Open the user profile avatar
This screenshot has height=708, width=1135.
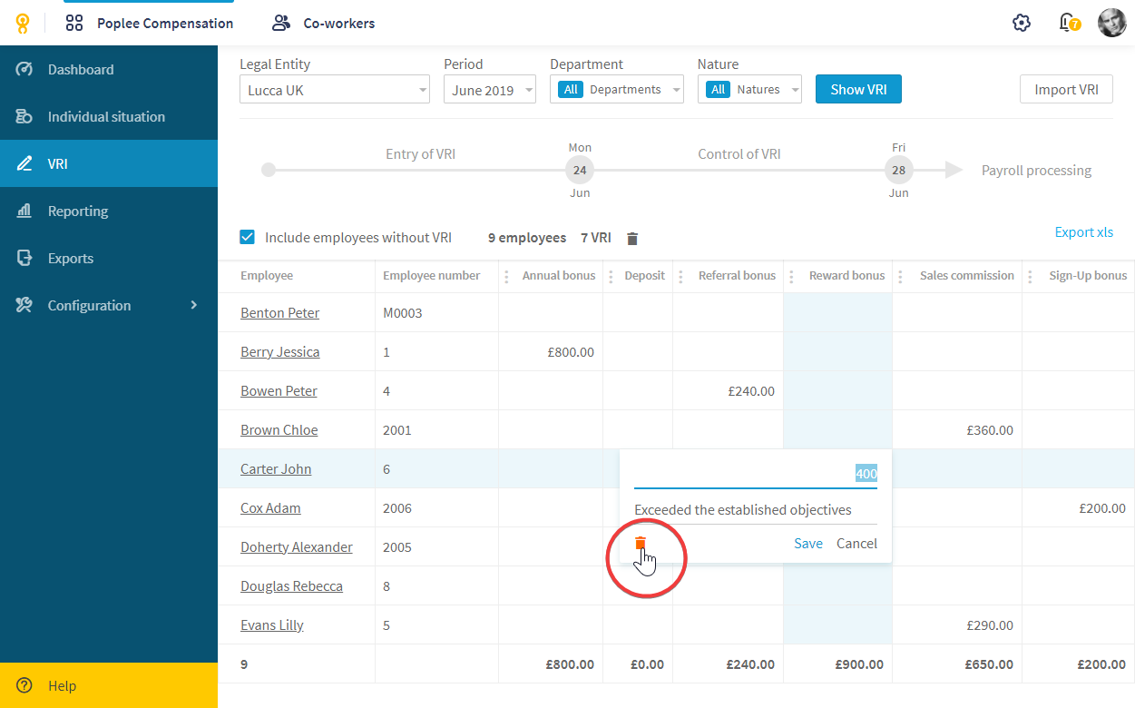click(x=1111, y=23)
